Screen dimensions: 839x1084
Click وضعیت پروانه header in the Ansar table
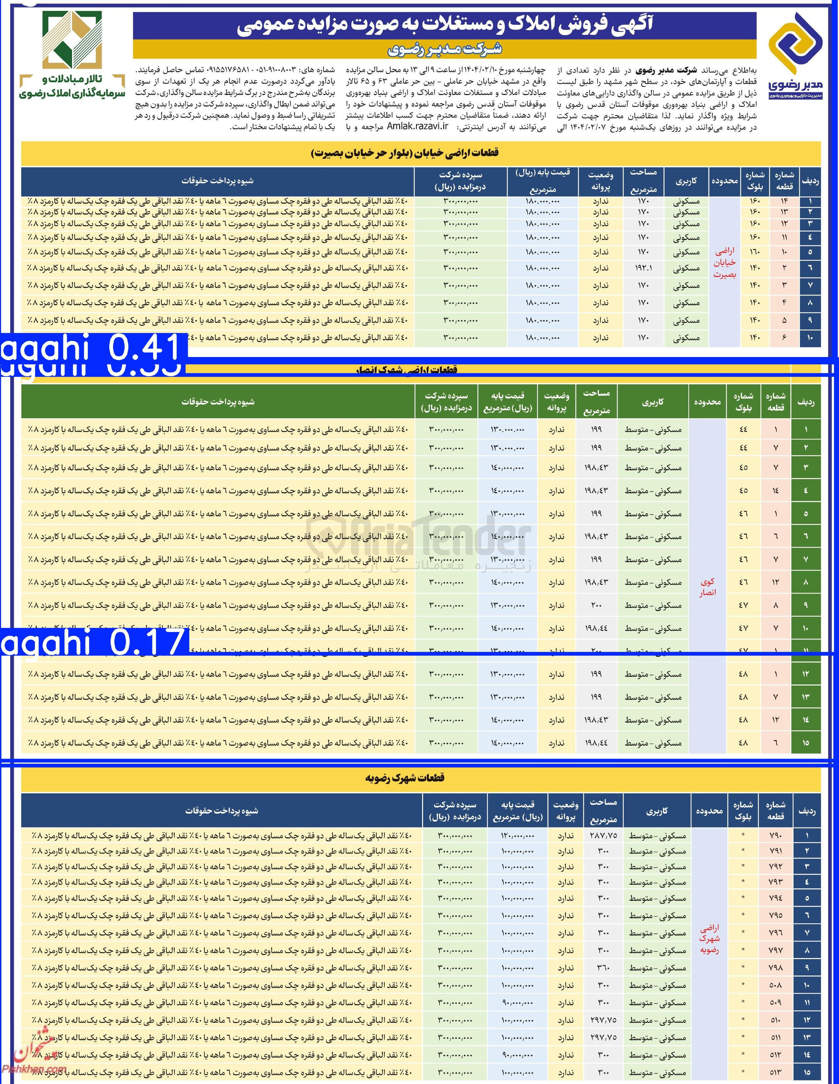(x=556, y=402)
